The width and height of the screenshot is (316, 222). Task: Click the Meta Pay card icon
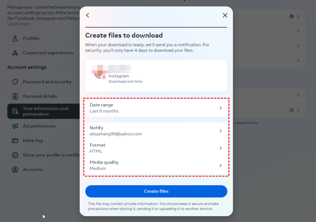point(15,141)
